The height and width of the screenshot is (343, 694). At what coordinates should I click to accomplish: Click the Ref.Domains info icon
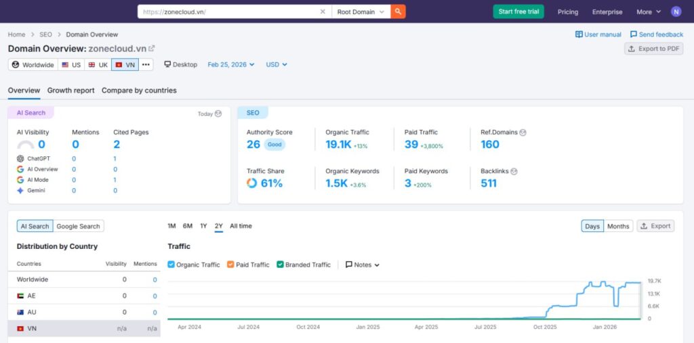click(523, 133)
